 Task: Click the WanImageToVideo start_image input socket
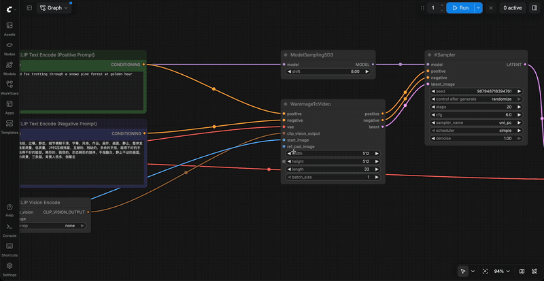tap(284, 140)
